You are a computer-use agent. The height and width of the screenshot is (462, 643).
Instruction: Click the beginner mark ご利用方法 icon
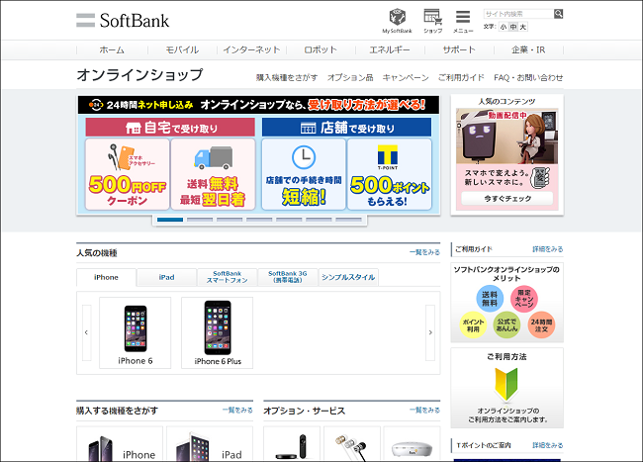506,384
